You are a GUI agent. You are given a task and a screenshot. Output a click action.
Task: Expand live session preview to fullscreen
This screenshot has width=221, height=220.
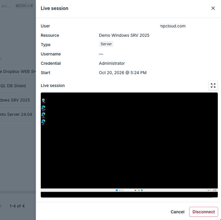click(x=213, y=85)
